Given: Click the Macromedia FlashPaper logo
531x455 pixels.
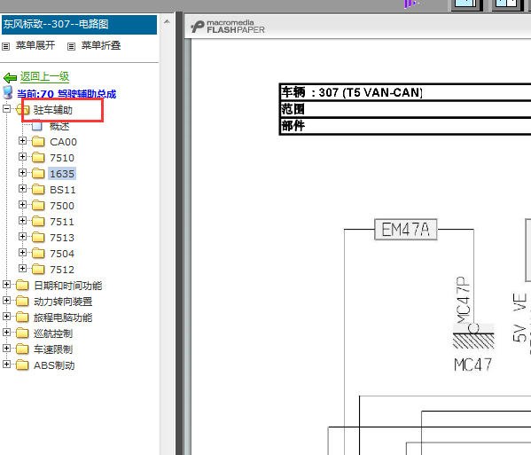Looking at the screenshot, I should coord(228,27).
